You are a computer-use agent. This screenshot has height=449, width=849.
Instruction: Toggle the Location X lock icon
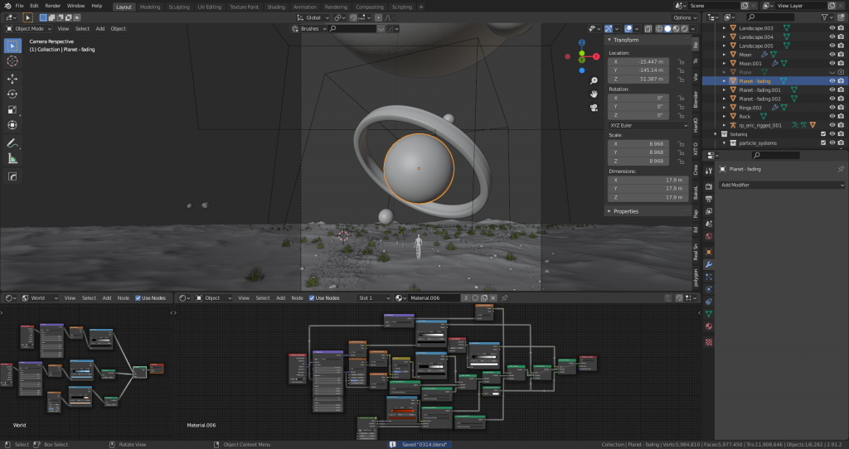click(x=681, y=61)
